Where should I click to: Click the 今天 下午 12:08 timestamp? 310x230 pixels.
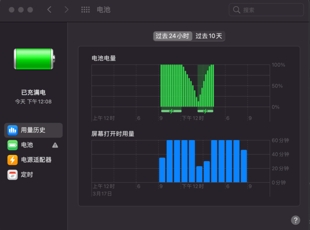pyautogui.click(x=33, y=101)
